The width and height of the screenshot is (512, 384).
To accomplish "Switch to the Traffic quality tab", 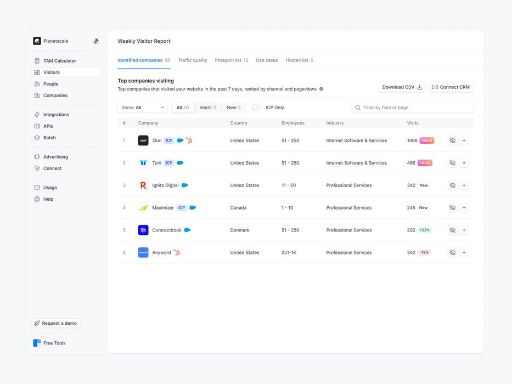I will coord(193,60).
